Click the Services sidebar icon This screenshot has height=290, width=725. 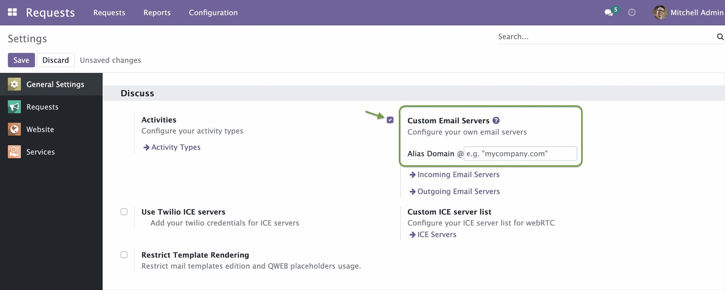click(x=14, y=152)
